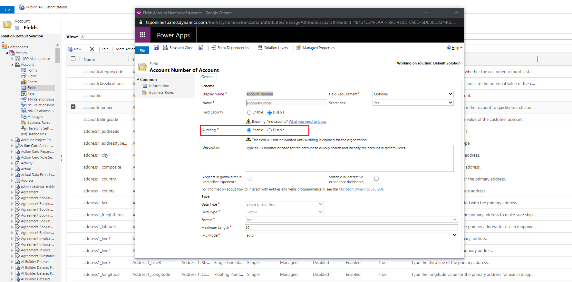The width and height of the screenshot is (572, 282).
Task: Expand the 1099 Maintenance tree node
Action: click(x=13, y=59)
